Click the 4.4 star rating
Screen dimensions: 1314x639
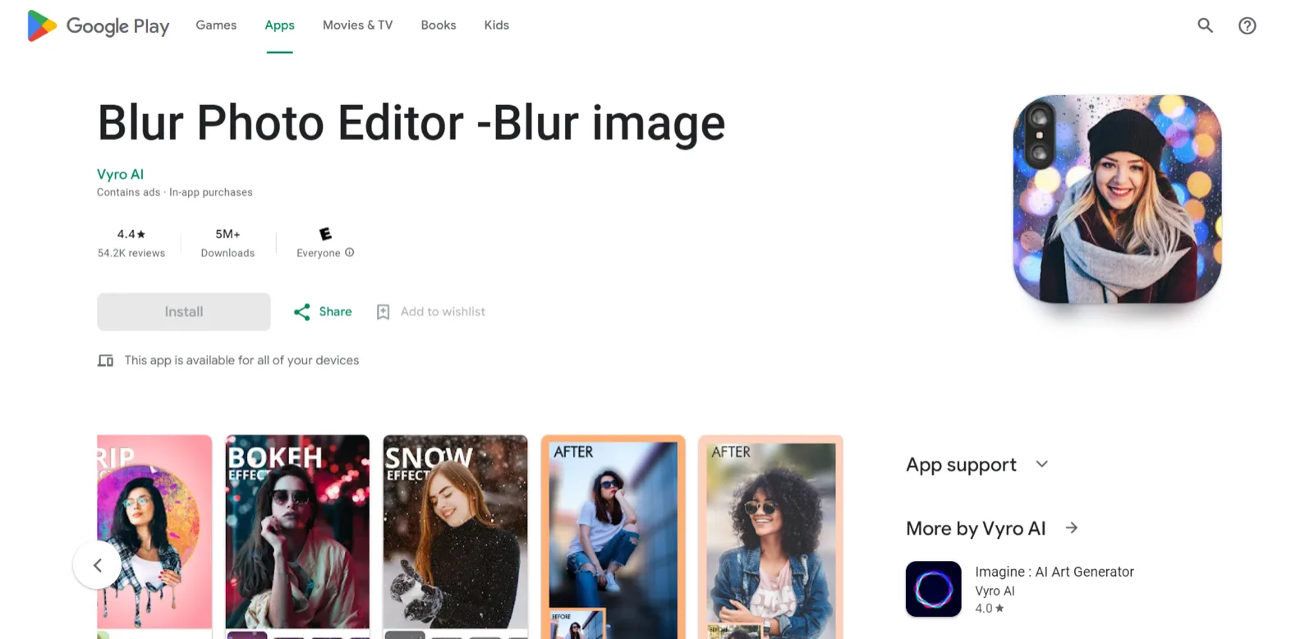(x=131, y=234)
